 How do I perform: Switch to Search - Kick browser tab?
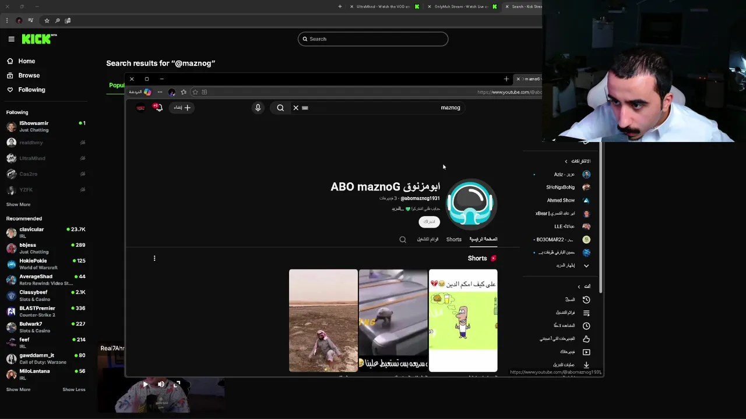pos(523,6)
